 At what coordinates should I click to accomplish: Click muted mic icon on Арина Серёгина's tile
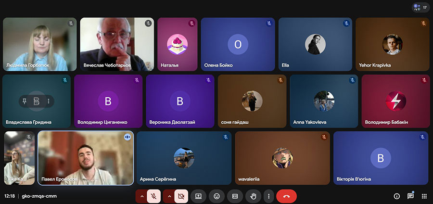coord(226,137)
